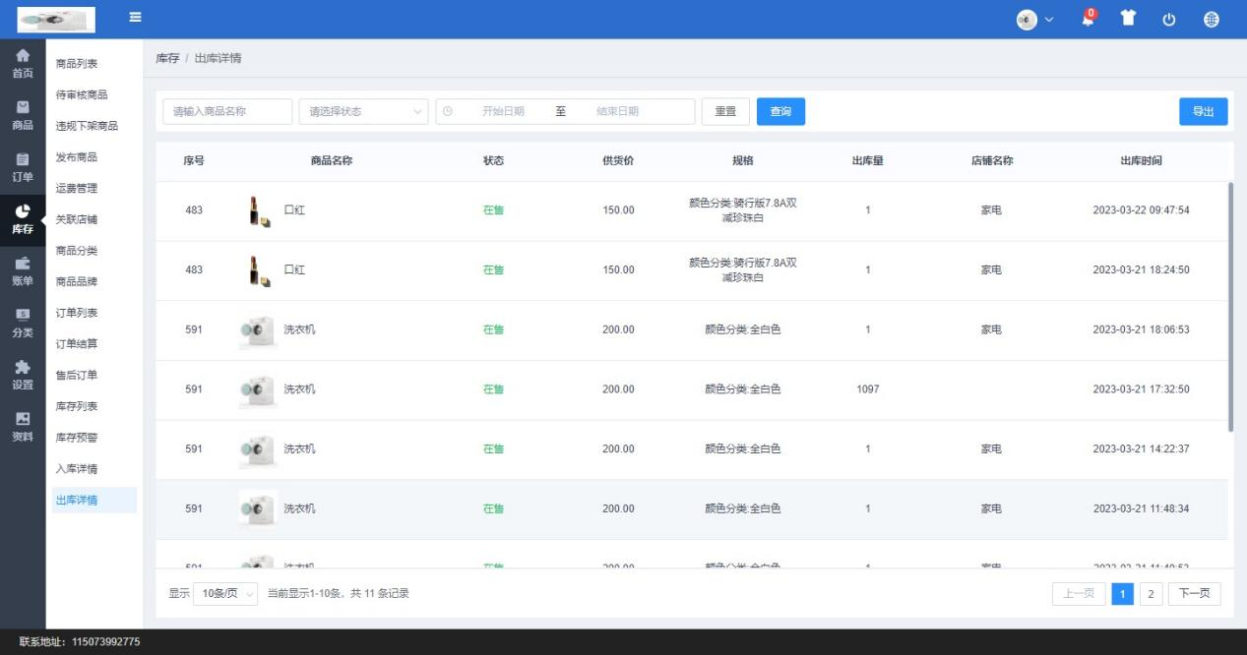Click the 结束日期 end date field

(x=617, y=111)
